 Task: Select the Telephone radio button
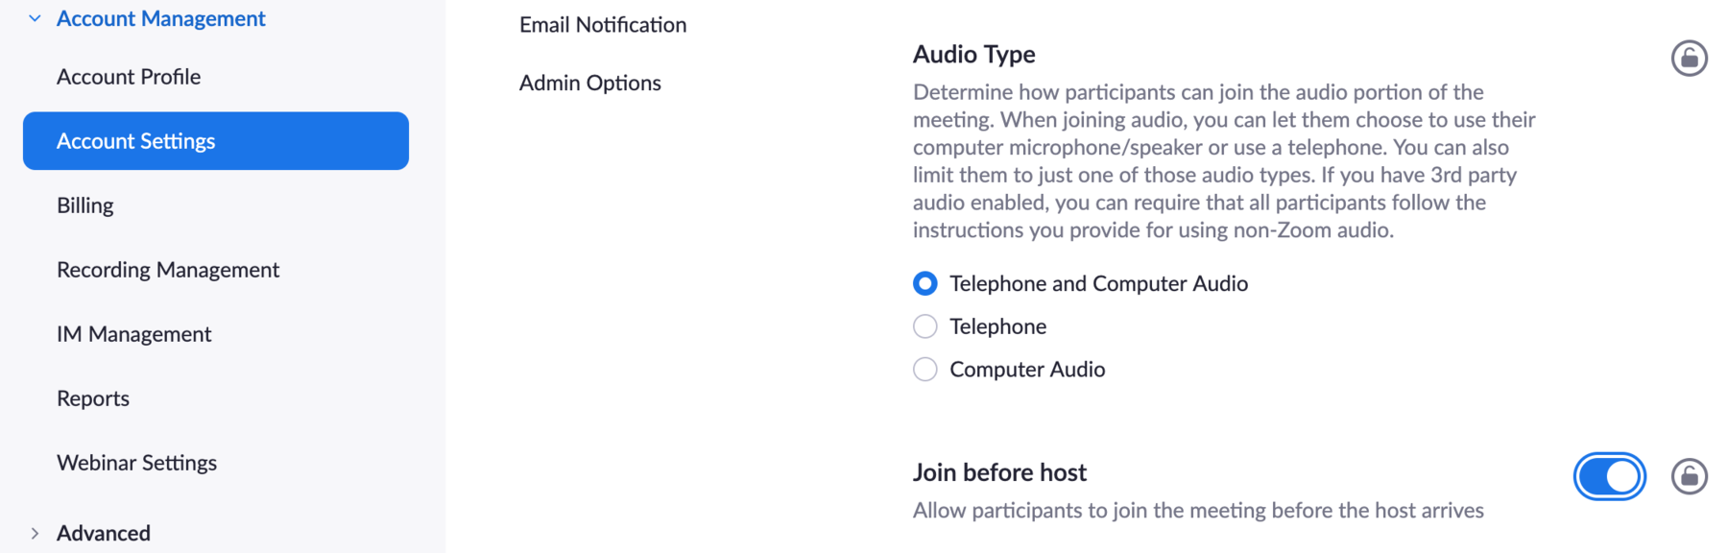pos(925,326)
